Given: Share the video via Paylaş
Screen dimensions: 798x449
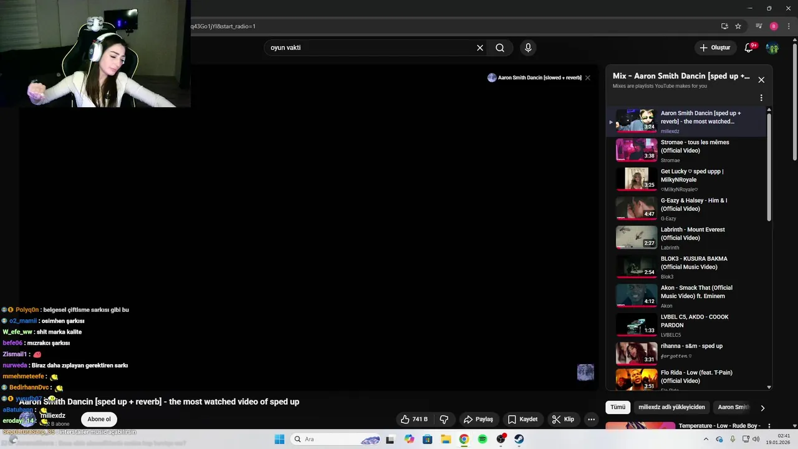Looking at the screenshot, I should [478, 419].
